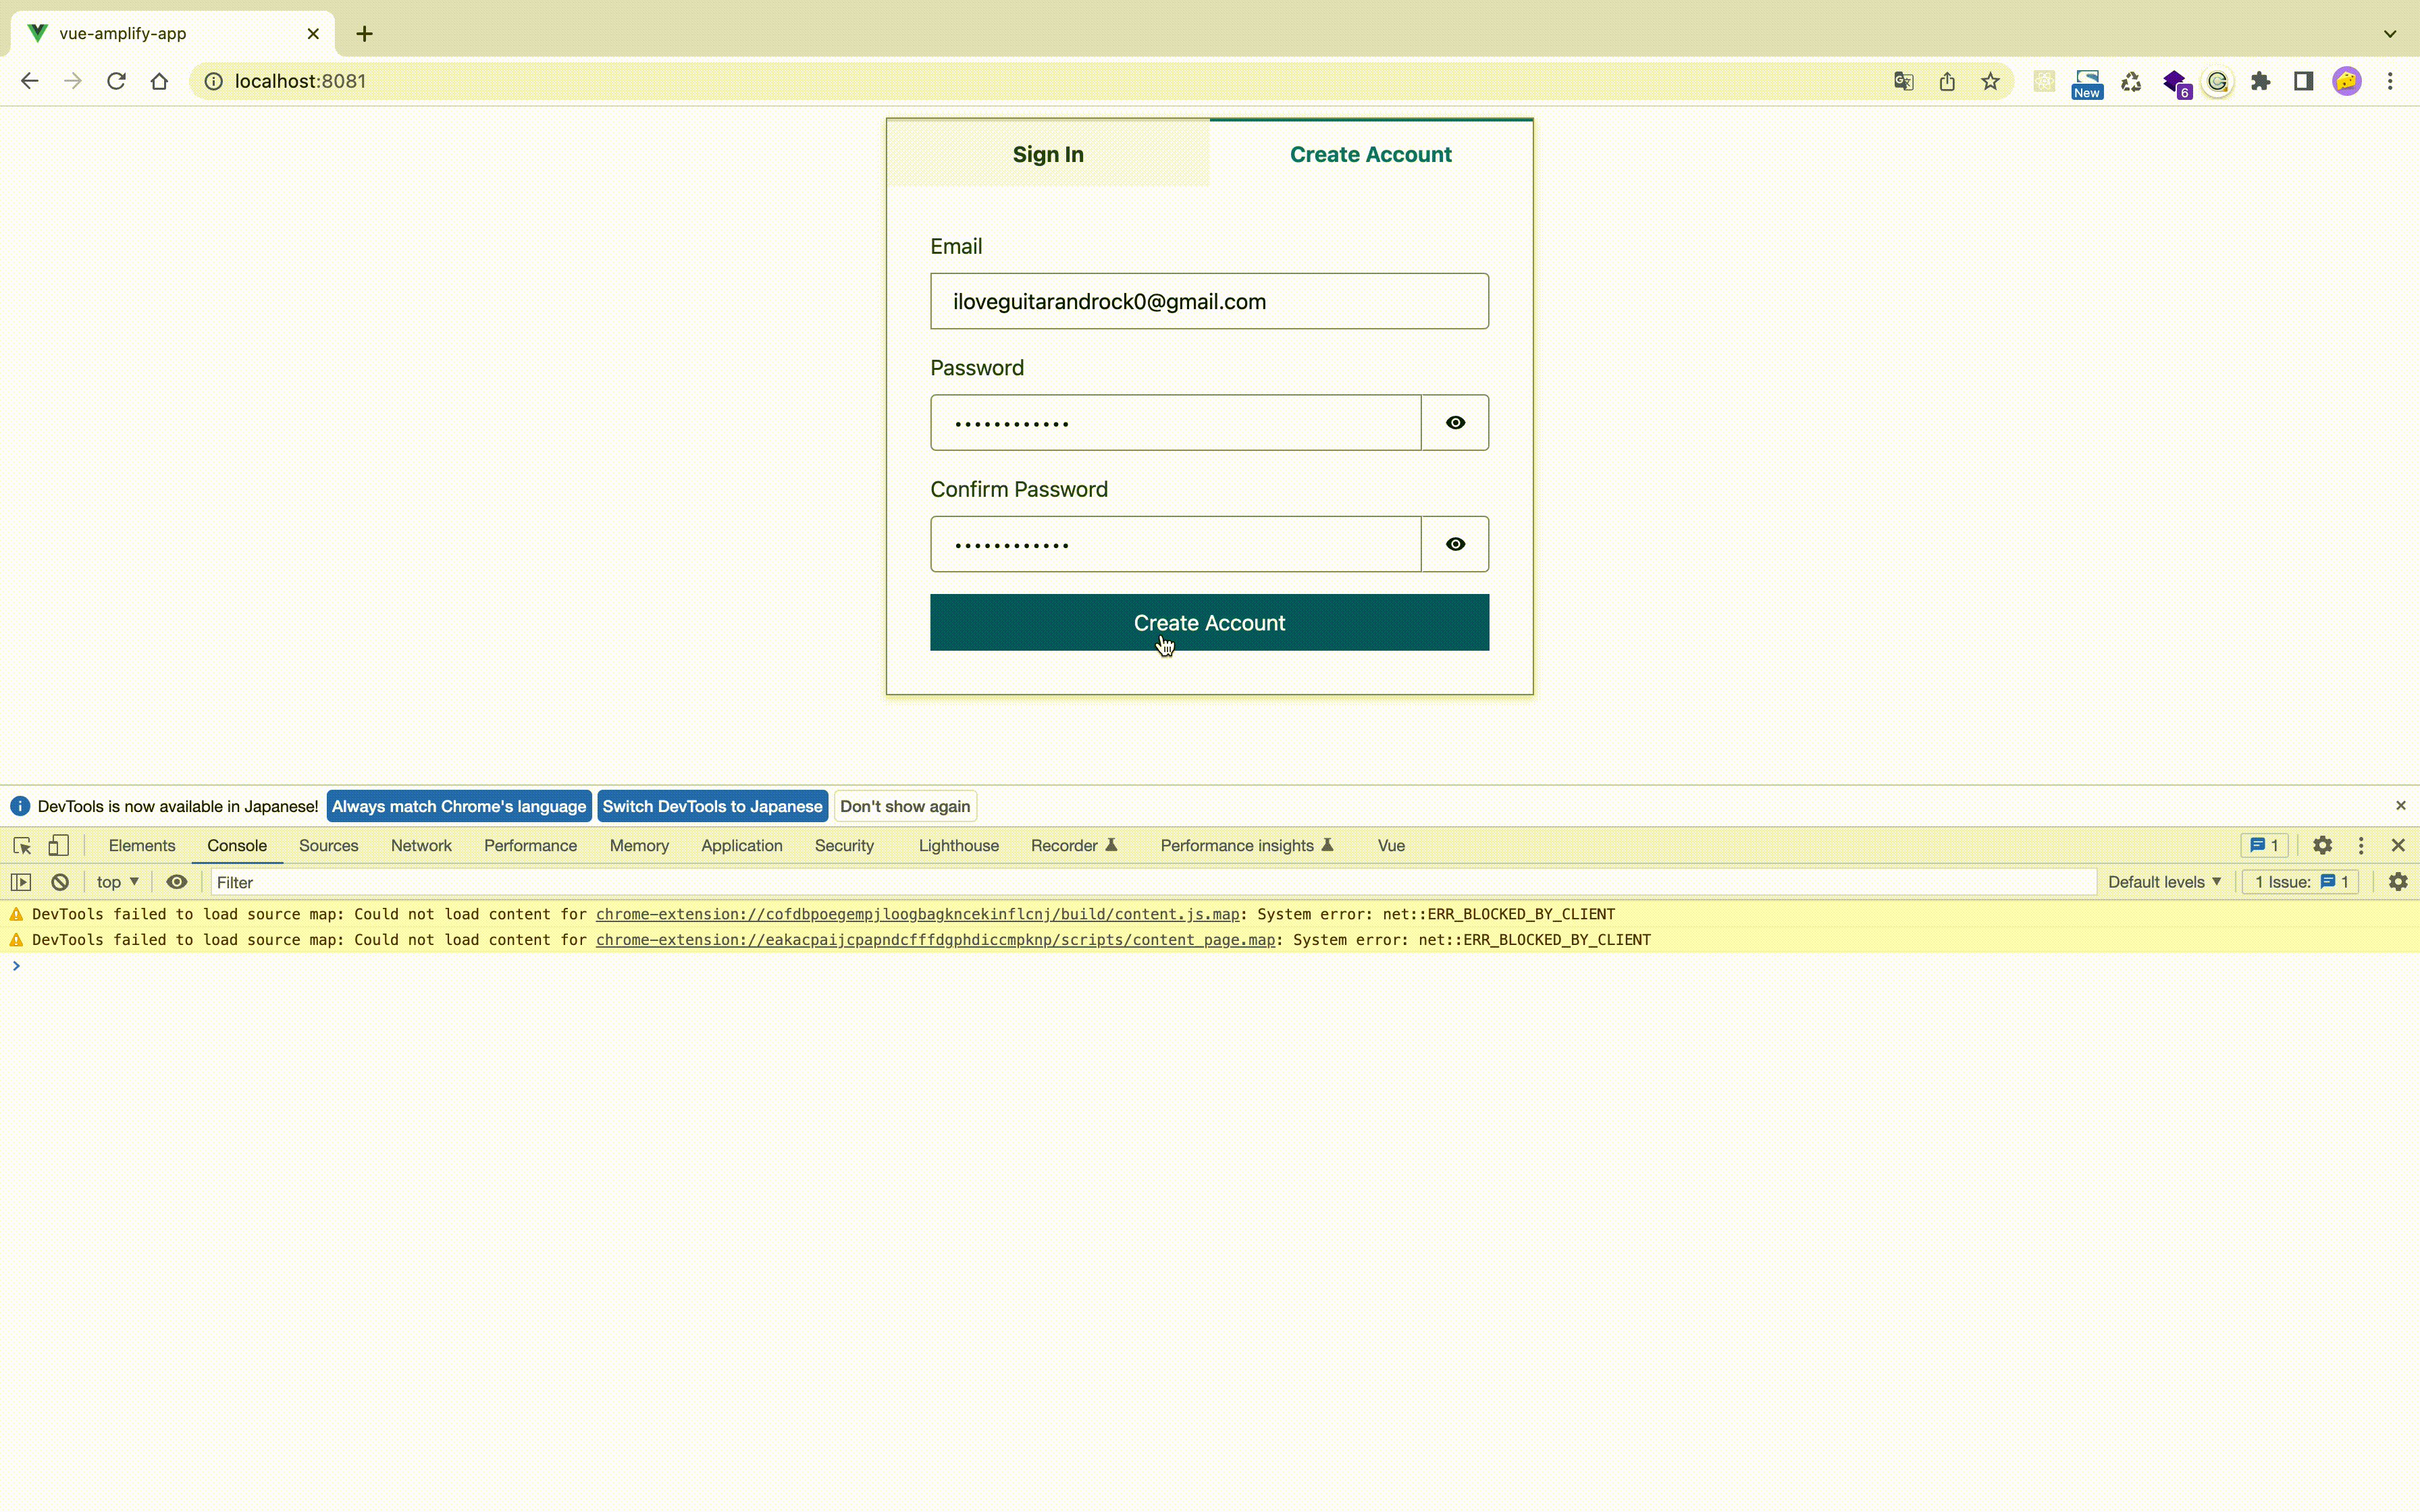
Task: Click the browser back arrow
Action: [x=29, y=81]
